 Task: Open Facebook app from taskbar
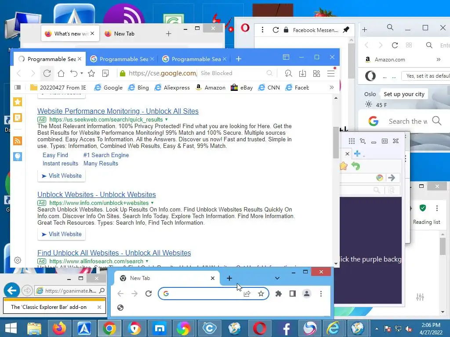click(x=286, y=328)
